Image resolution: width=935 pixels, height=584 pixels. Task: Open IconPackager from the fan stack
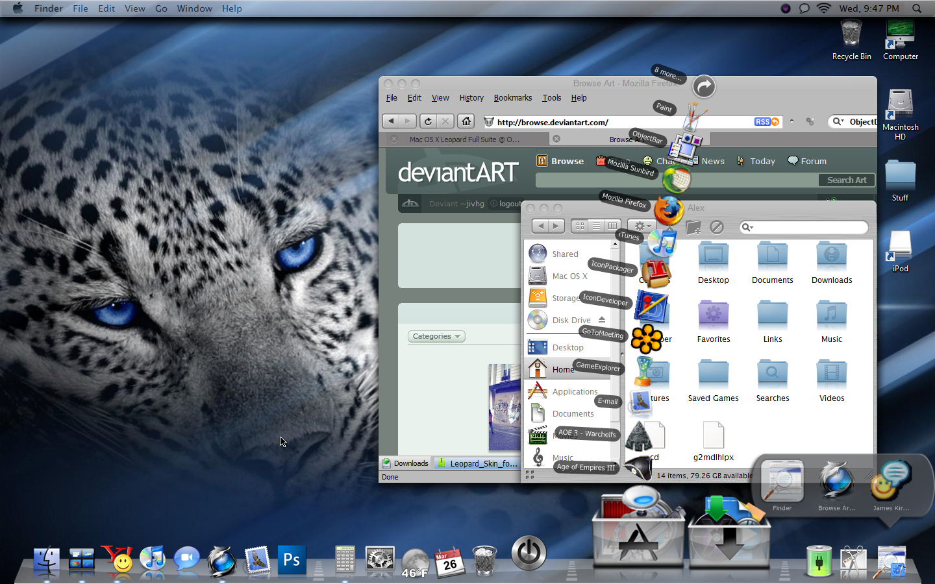pos(656,274)
